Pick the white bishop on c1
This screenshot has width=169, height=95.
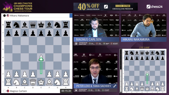25,82
